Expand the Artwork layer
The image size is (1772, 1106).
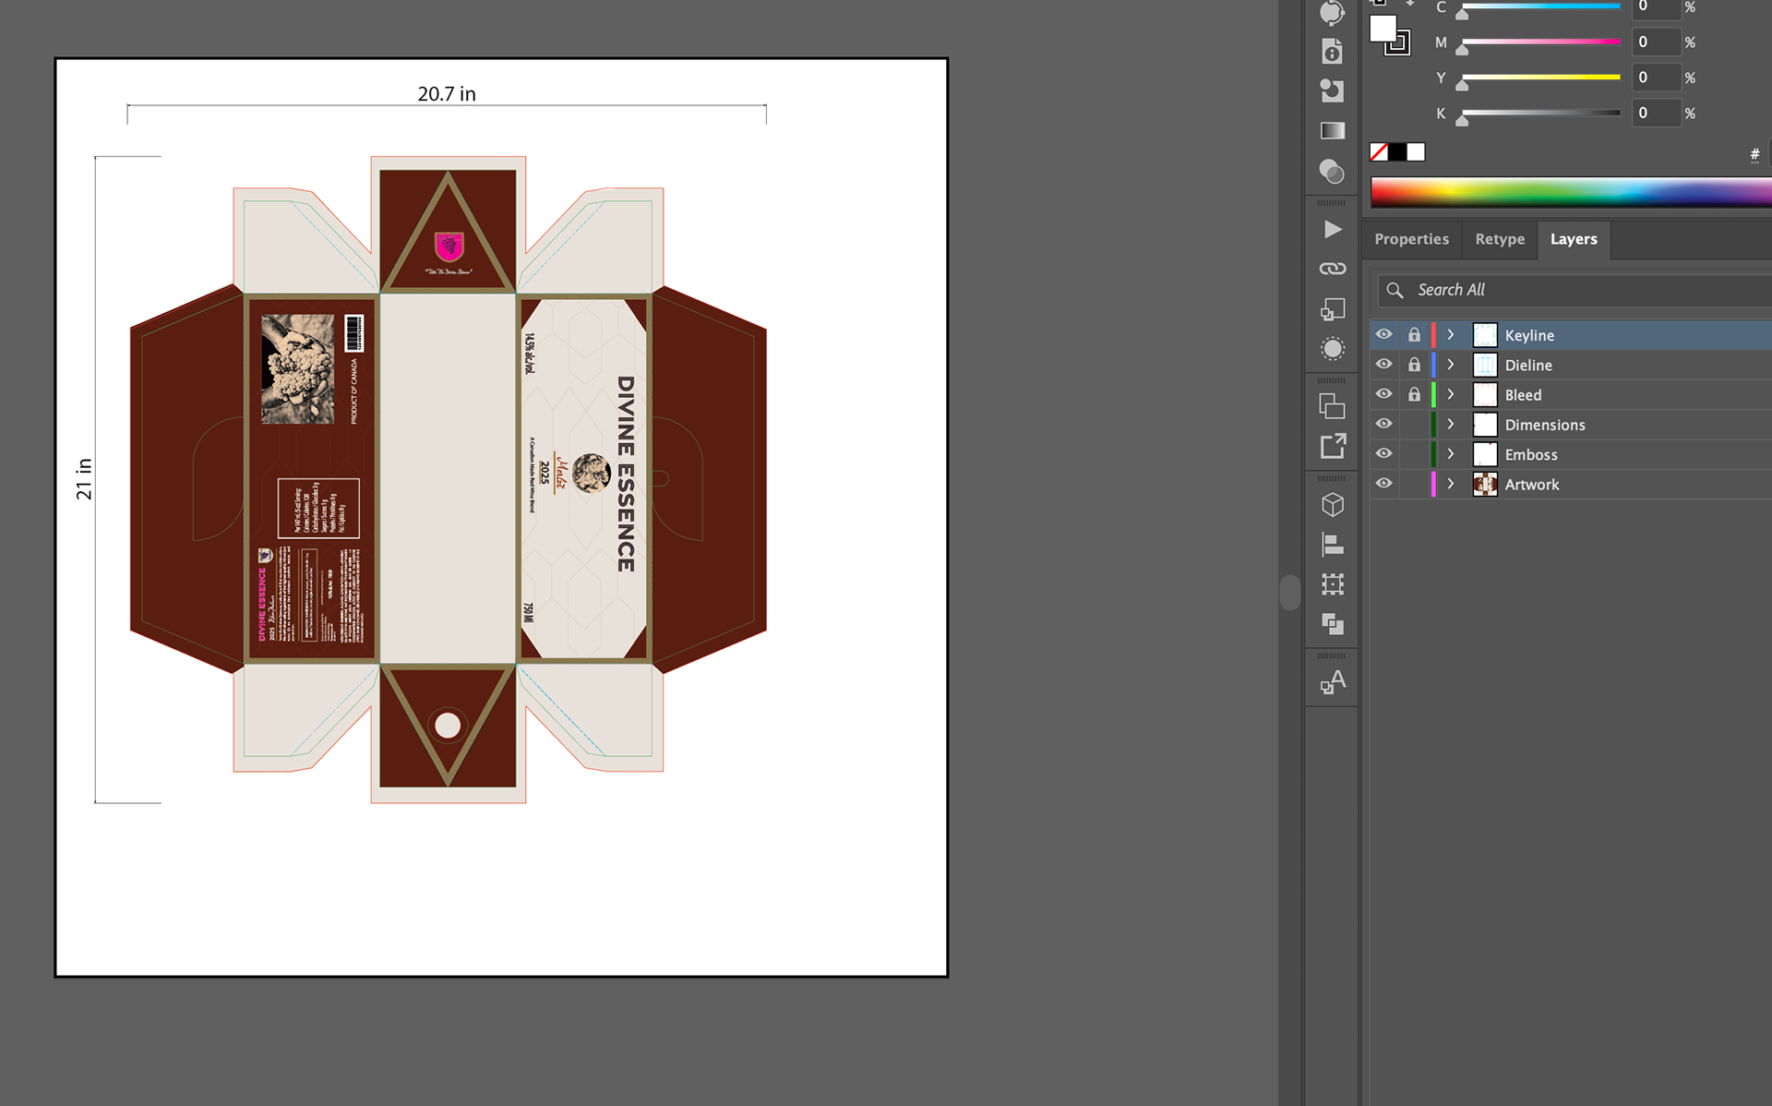1451,484
